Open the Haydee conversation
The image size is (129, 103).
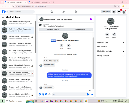tap(18, 88)
